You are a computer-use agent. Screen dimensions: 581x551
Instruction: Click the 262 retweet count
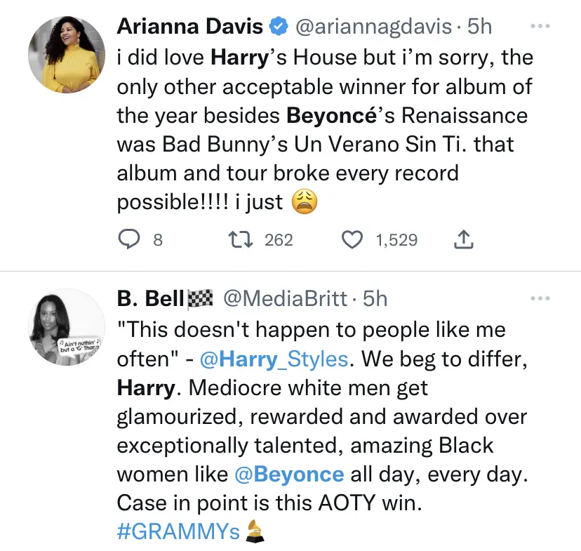pyautogui.click(x=279, y=240)
